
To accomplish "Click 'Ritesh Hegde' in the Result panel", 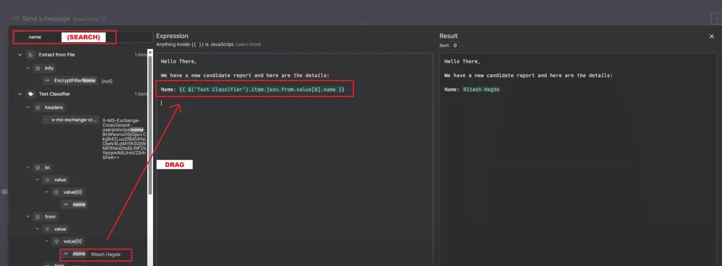I will 481,89.
